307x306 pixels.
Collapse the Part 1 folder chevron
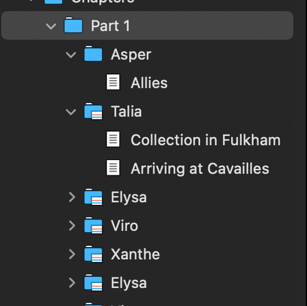click(x=51, y=26)
